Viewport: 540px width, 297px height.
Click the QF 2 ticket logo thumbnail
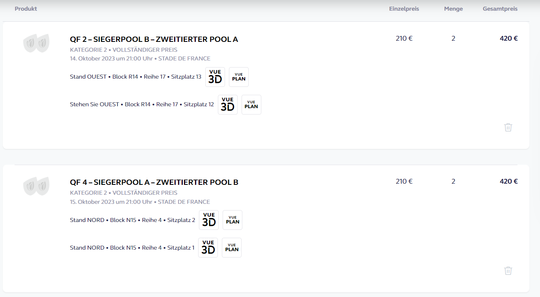click(36, 43)
